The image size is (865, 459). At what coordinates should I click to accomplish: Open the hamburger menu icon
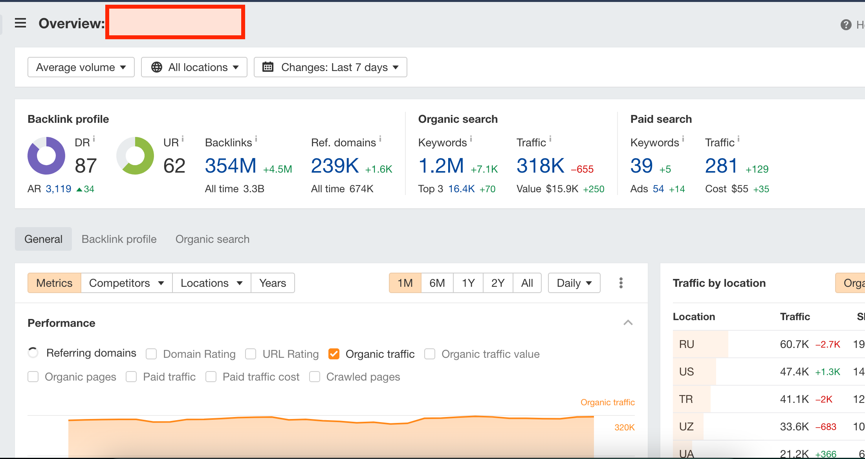[20, 23]
